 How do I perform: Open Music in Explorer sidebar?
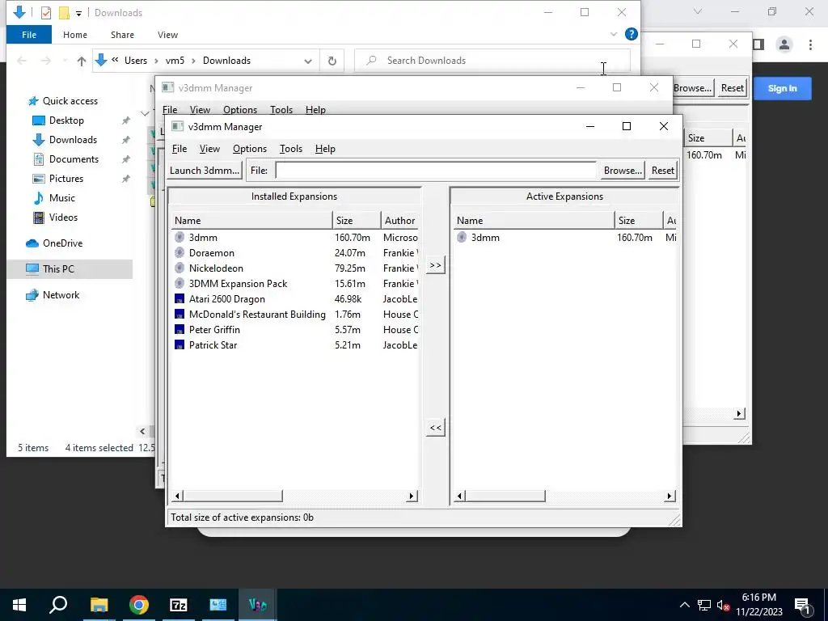pyautogui.click(x=61, y=198)
